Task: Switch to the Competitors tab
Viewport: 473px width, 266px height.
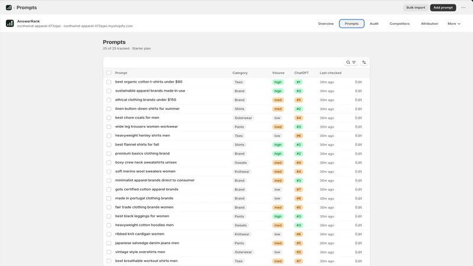Action: [400, 24]
